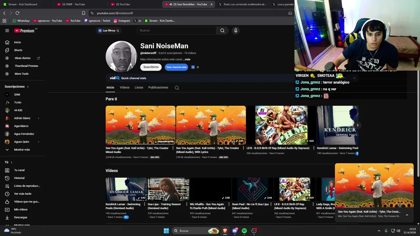Open Sean Paul No Lie video thumbnail
This screenshot has width=420, height=236.
tap(253, 189)
